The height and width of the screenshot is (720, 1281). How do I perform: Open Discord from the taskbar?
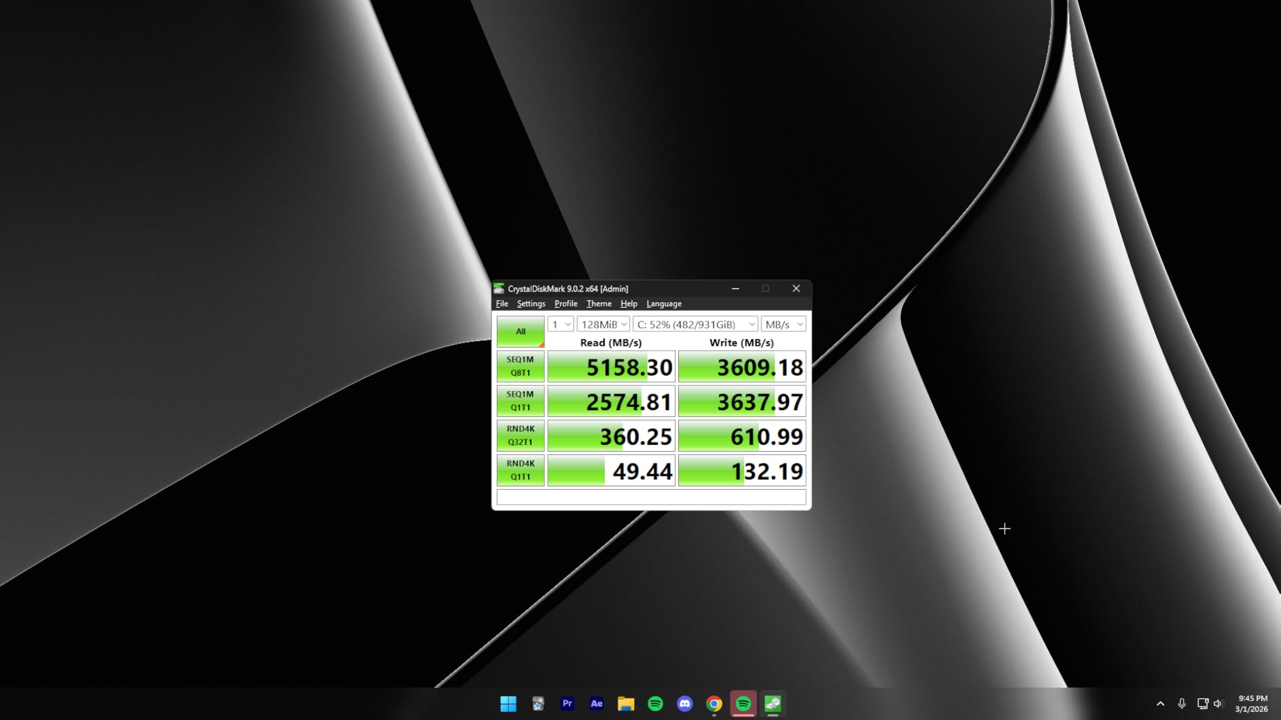tap(684, 704)
